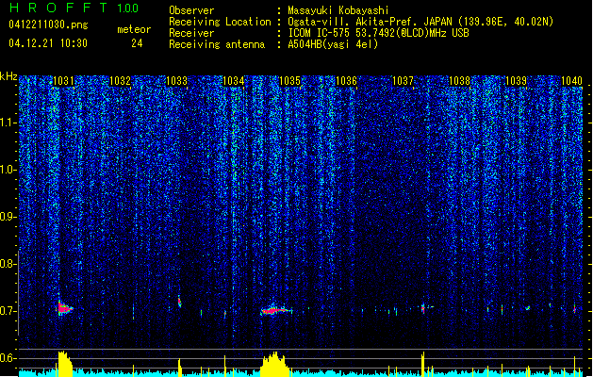This screenshot has width=593, height=377.
Task: Click the date stamp 04.12.21 10:30
Action: pos(48,43)
